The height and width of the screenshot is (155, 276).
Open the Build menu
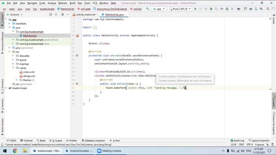tap(72, 3)
